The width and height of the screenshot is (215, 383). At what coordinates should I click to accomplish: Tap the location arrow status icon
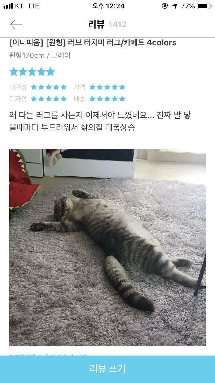175,6
